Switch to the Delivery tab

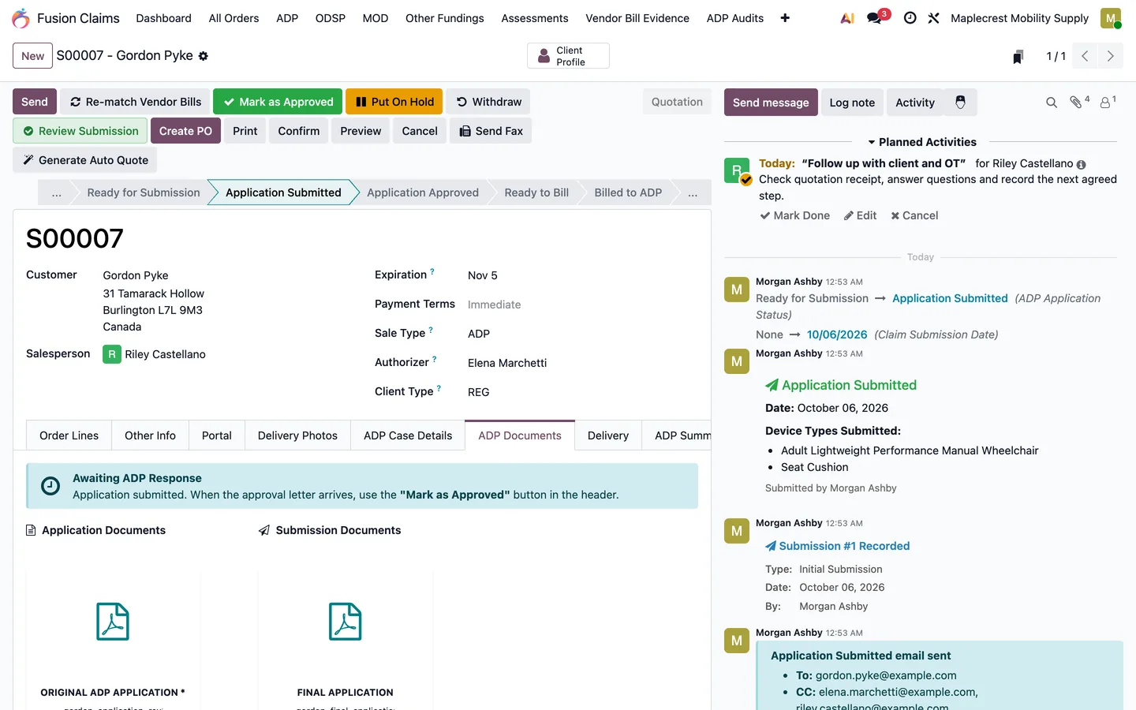tap(608, 435)
